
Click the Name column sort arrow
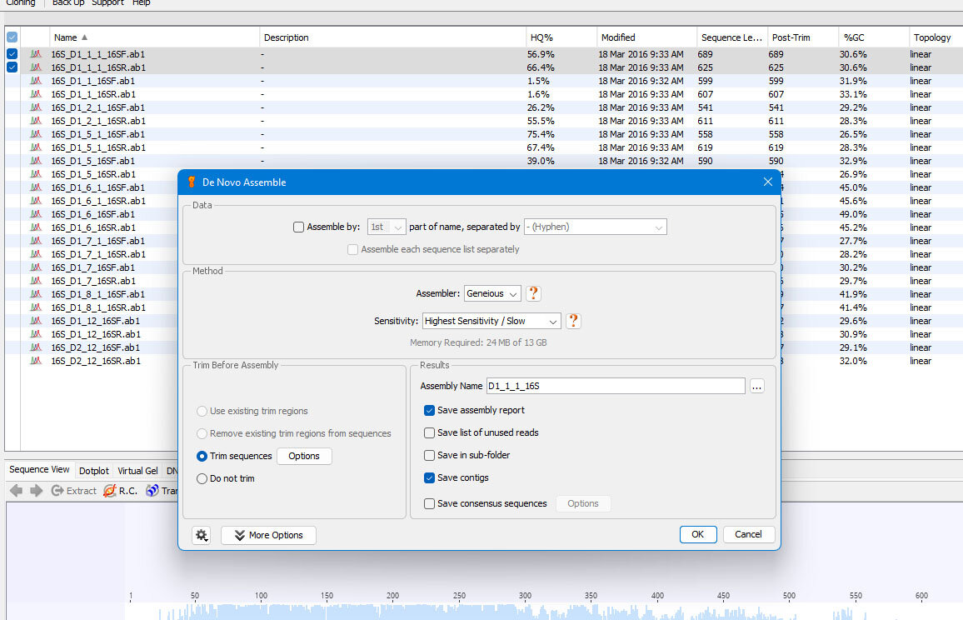pyautogui.click(x=84, y=37)
